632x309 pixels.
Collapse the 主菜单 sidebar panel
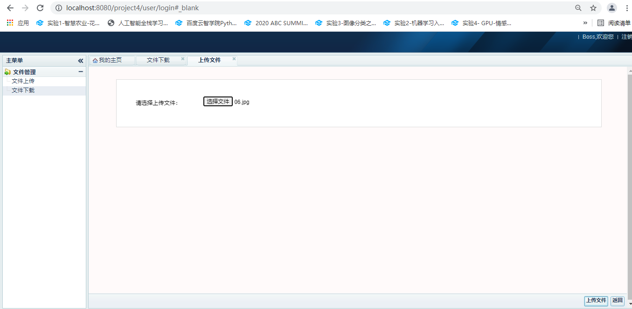[80, 61]
